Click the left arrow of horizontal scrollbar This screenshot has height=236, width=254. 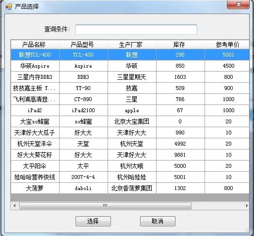click(x=15, y=206)
